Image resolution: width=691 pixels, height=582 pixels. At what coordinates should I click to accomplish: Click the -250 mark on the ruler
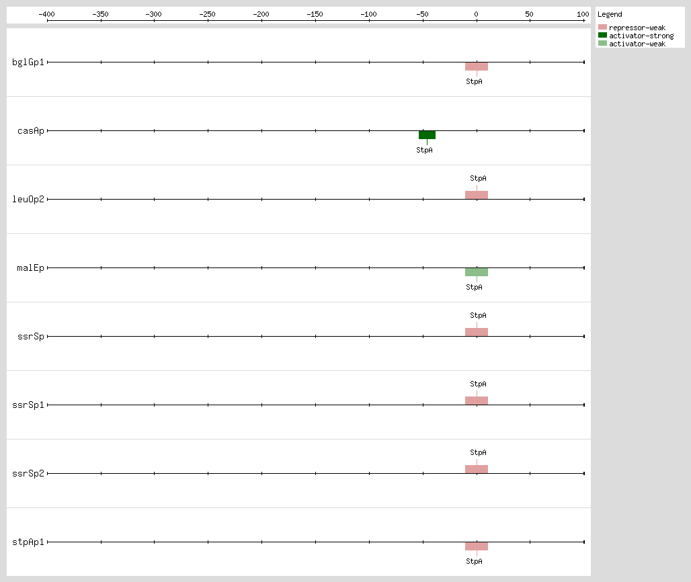208,14
